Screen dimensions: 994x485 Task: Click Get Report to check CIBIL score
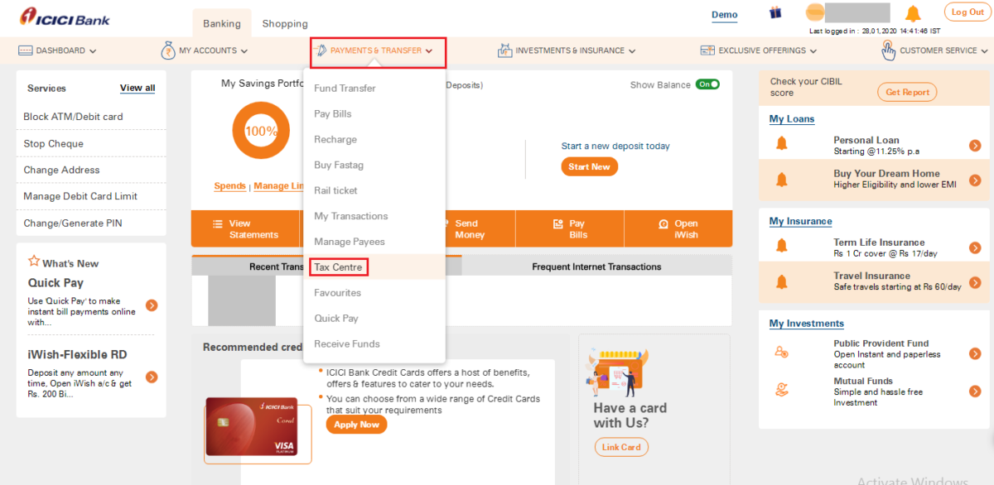(906, 92)
